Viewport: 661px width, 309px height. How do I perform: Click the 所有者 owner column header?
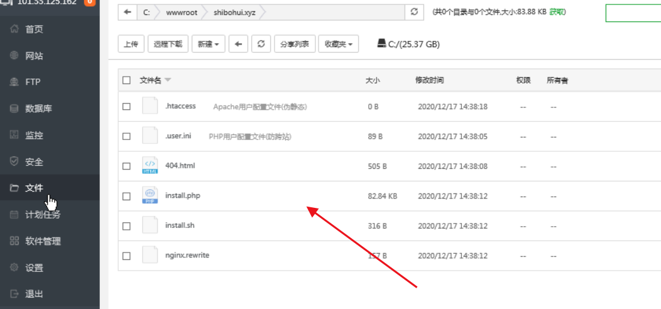pos(557,80)
